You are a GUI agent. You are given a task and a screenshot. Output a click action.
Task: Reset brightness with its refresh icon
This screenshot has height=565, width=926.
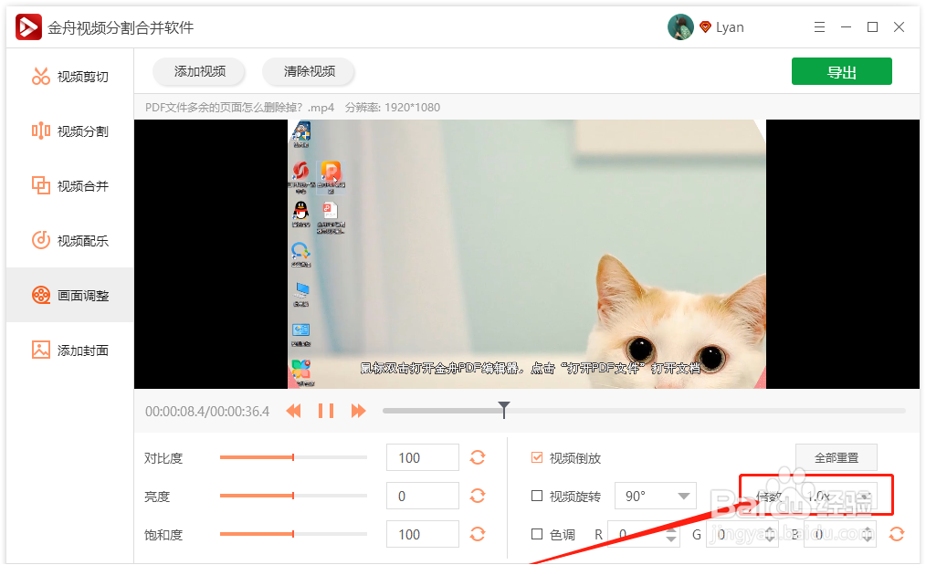pyautogui.click(x=478, y=496)
